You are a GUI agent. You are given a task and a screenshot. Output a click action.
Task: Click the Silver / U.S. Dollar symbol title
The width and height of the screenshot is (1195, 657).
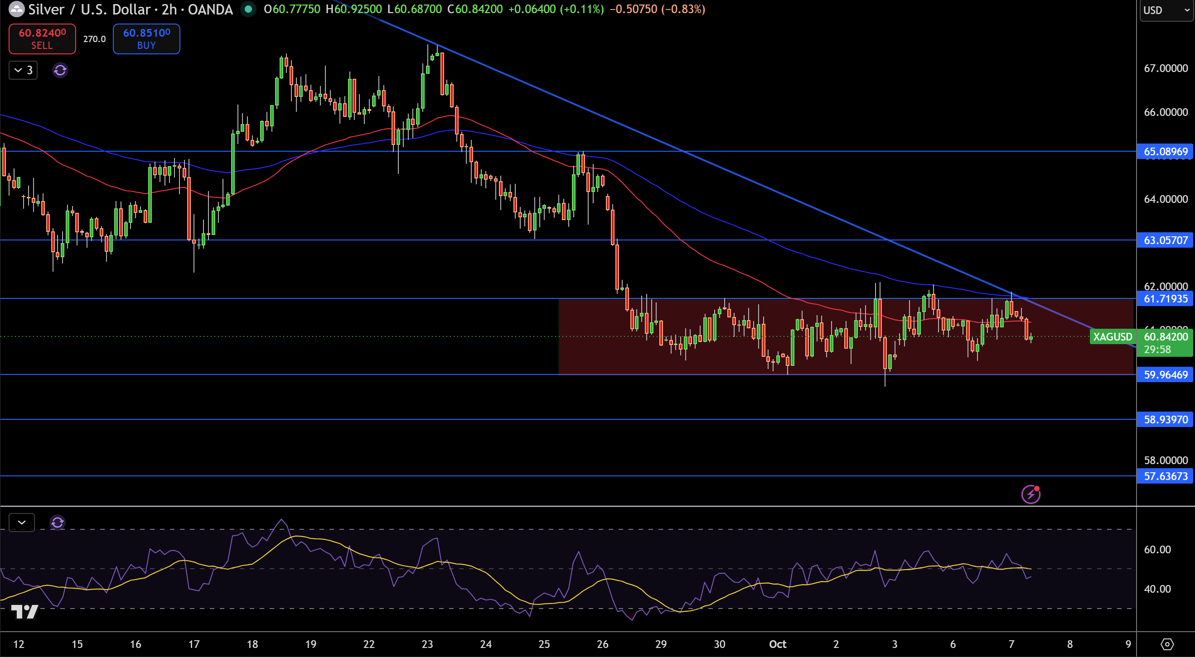90,9
